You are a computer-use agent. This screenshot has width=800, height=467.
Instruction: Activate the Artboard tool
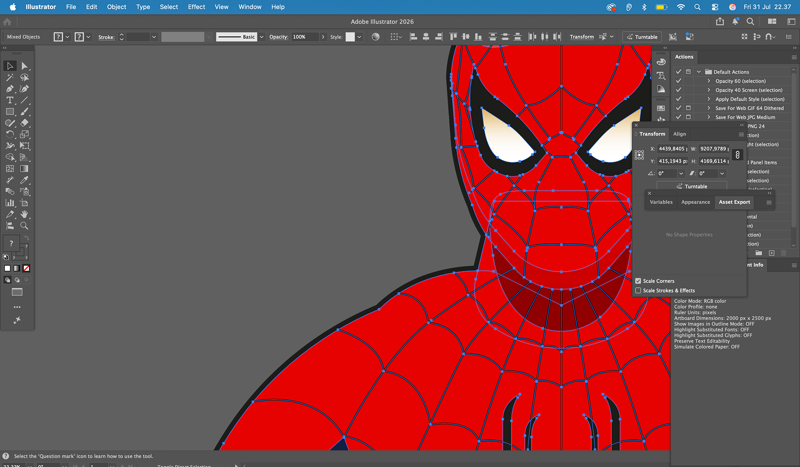pyautogui.click(x=25, y=203)
